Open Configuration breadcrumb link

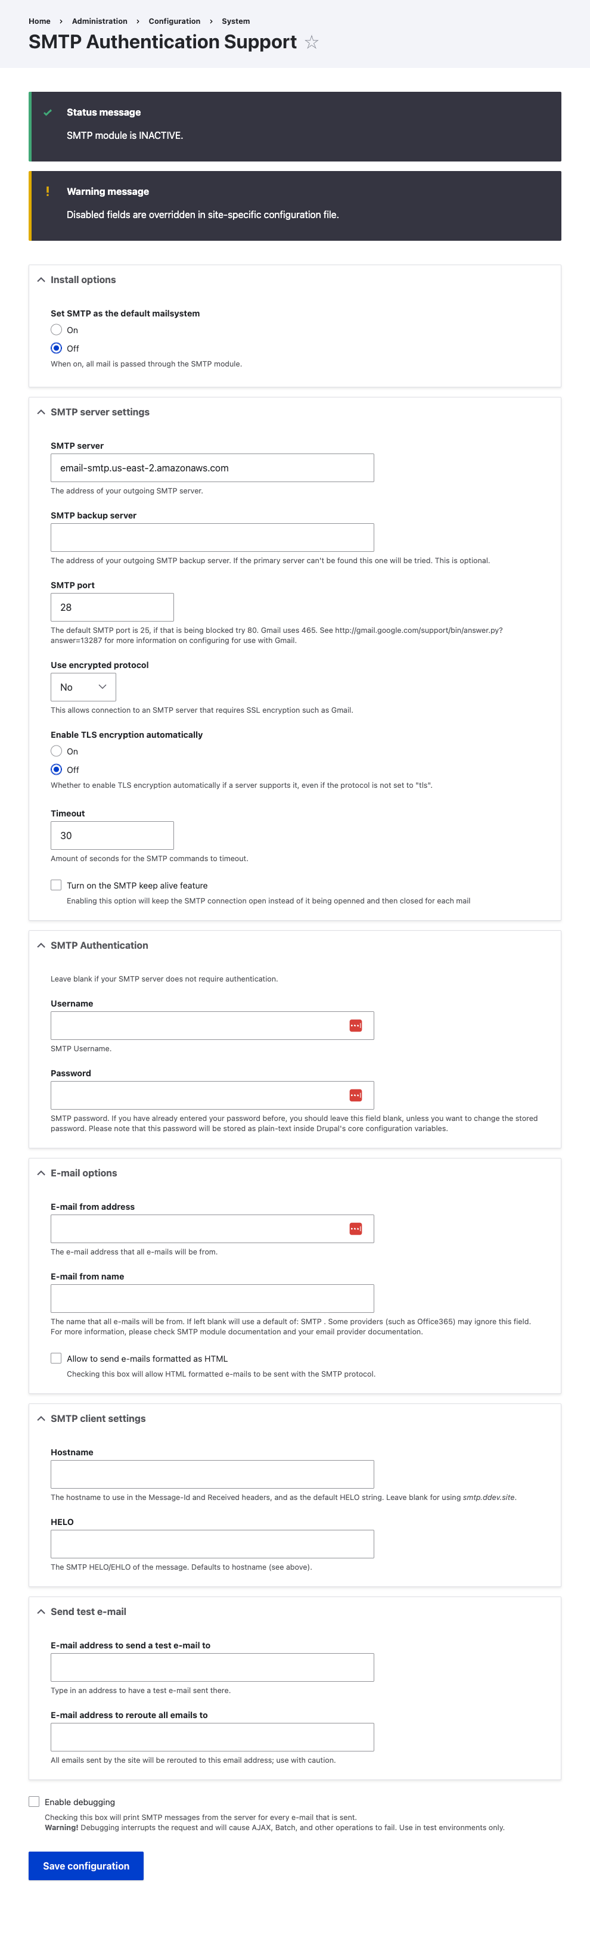coord(174,21)
